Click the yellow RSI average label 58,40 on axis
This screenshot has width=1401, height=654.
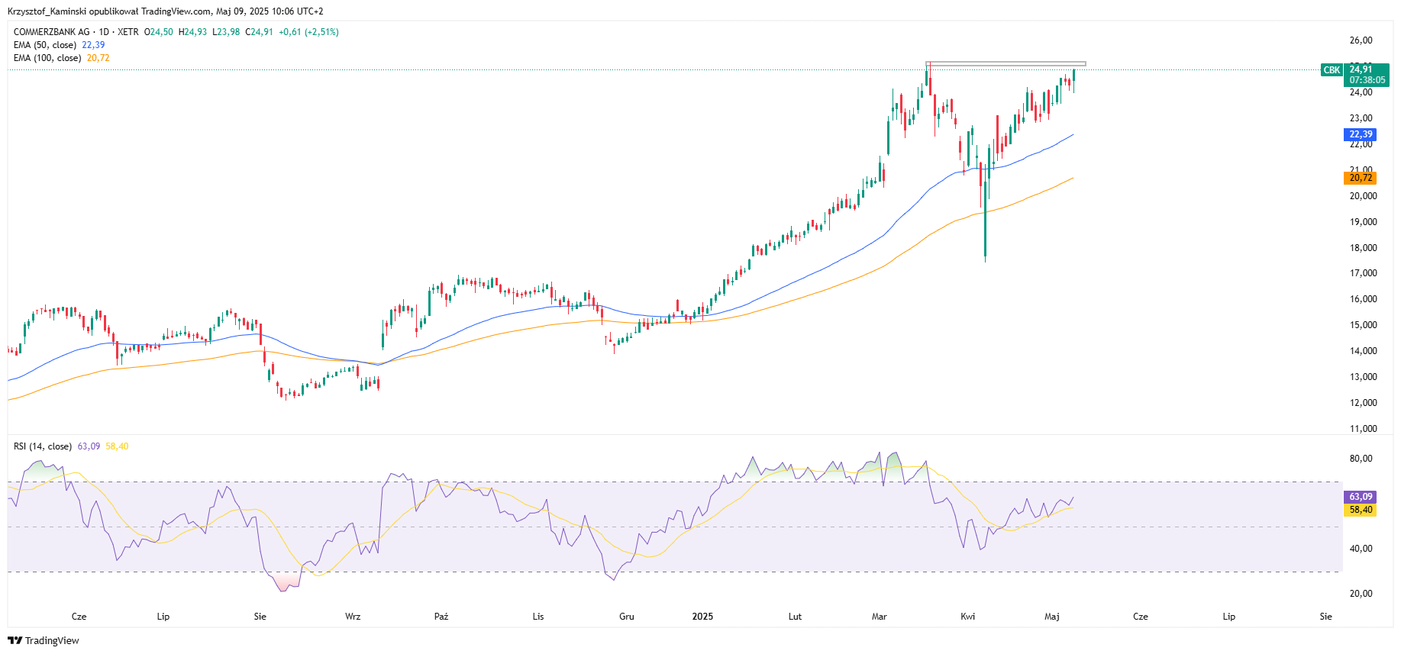[x=1360, y=510]
